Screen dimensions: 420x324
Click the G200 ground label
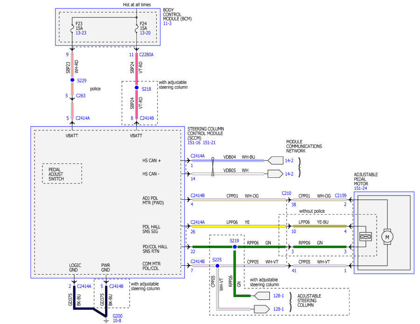tap(118, 316)
